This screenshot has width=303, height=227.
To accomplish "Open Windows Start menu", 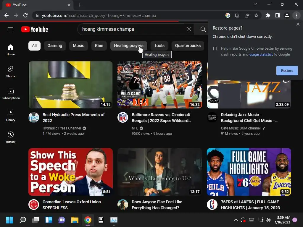I will 9,220.
